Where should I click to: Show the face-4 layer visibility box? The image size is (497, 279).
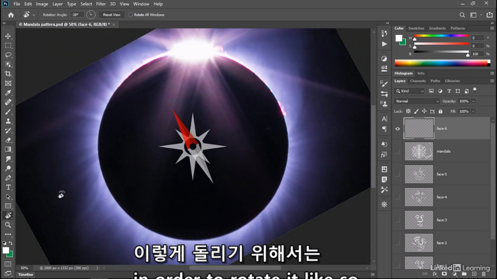click(398, 197)
